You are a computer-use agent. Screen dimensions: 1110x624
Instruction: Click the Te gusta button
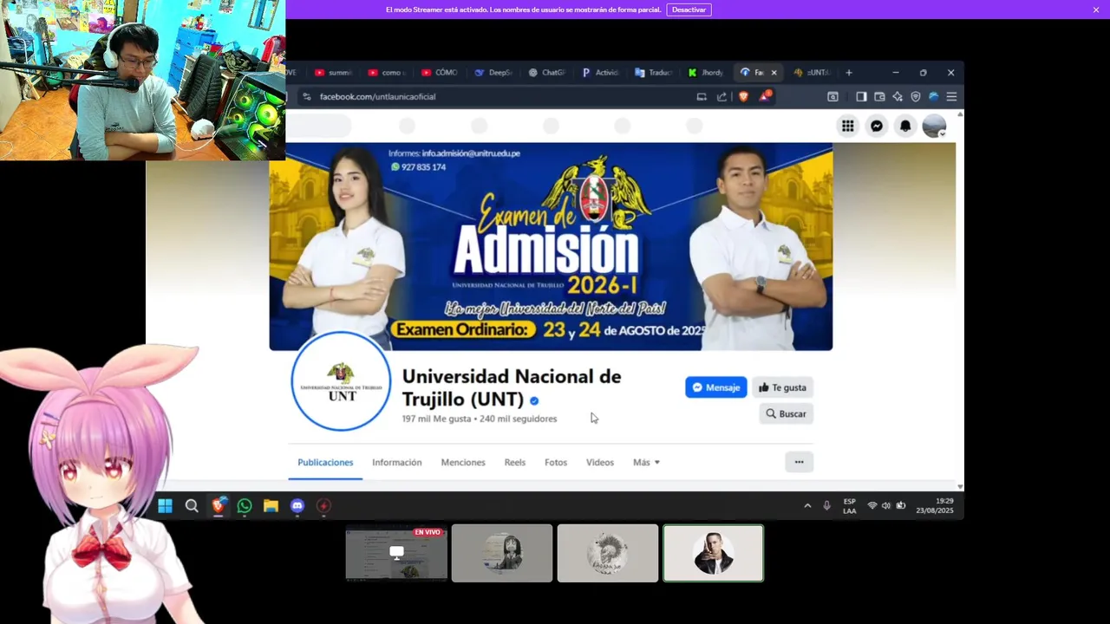(x=782, y=387)
